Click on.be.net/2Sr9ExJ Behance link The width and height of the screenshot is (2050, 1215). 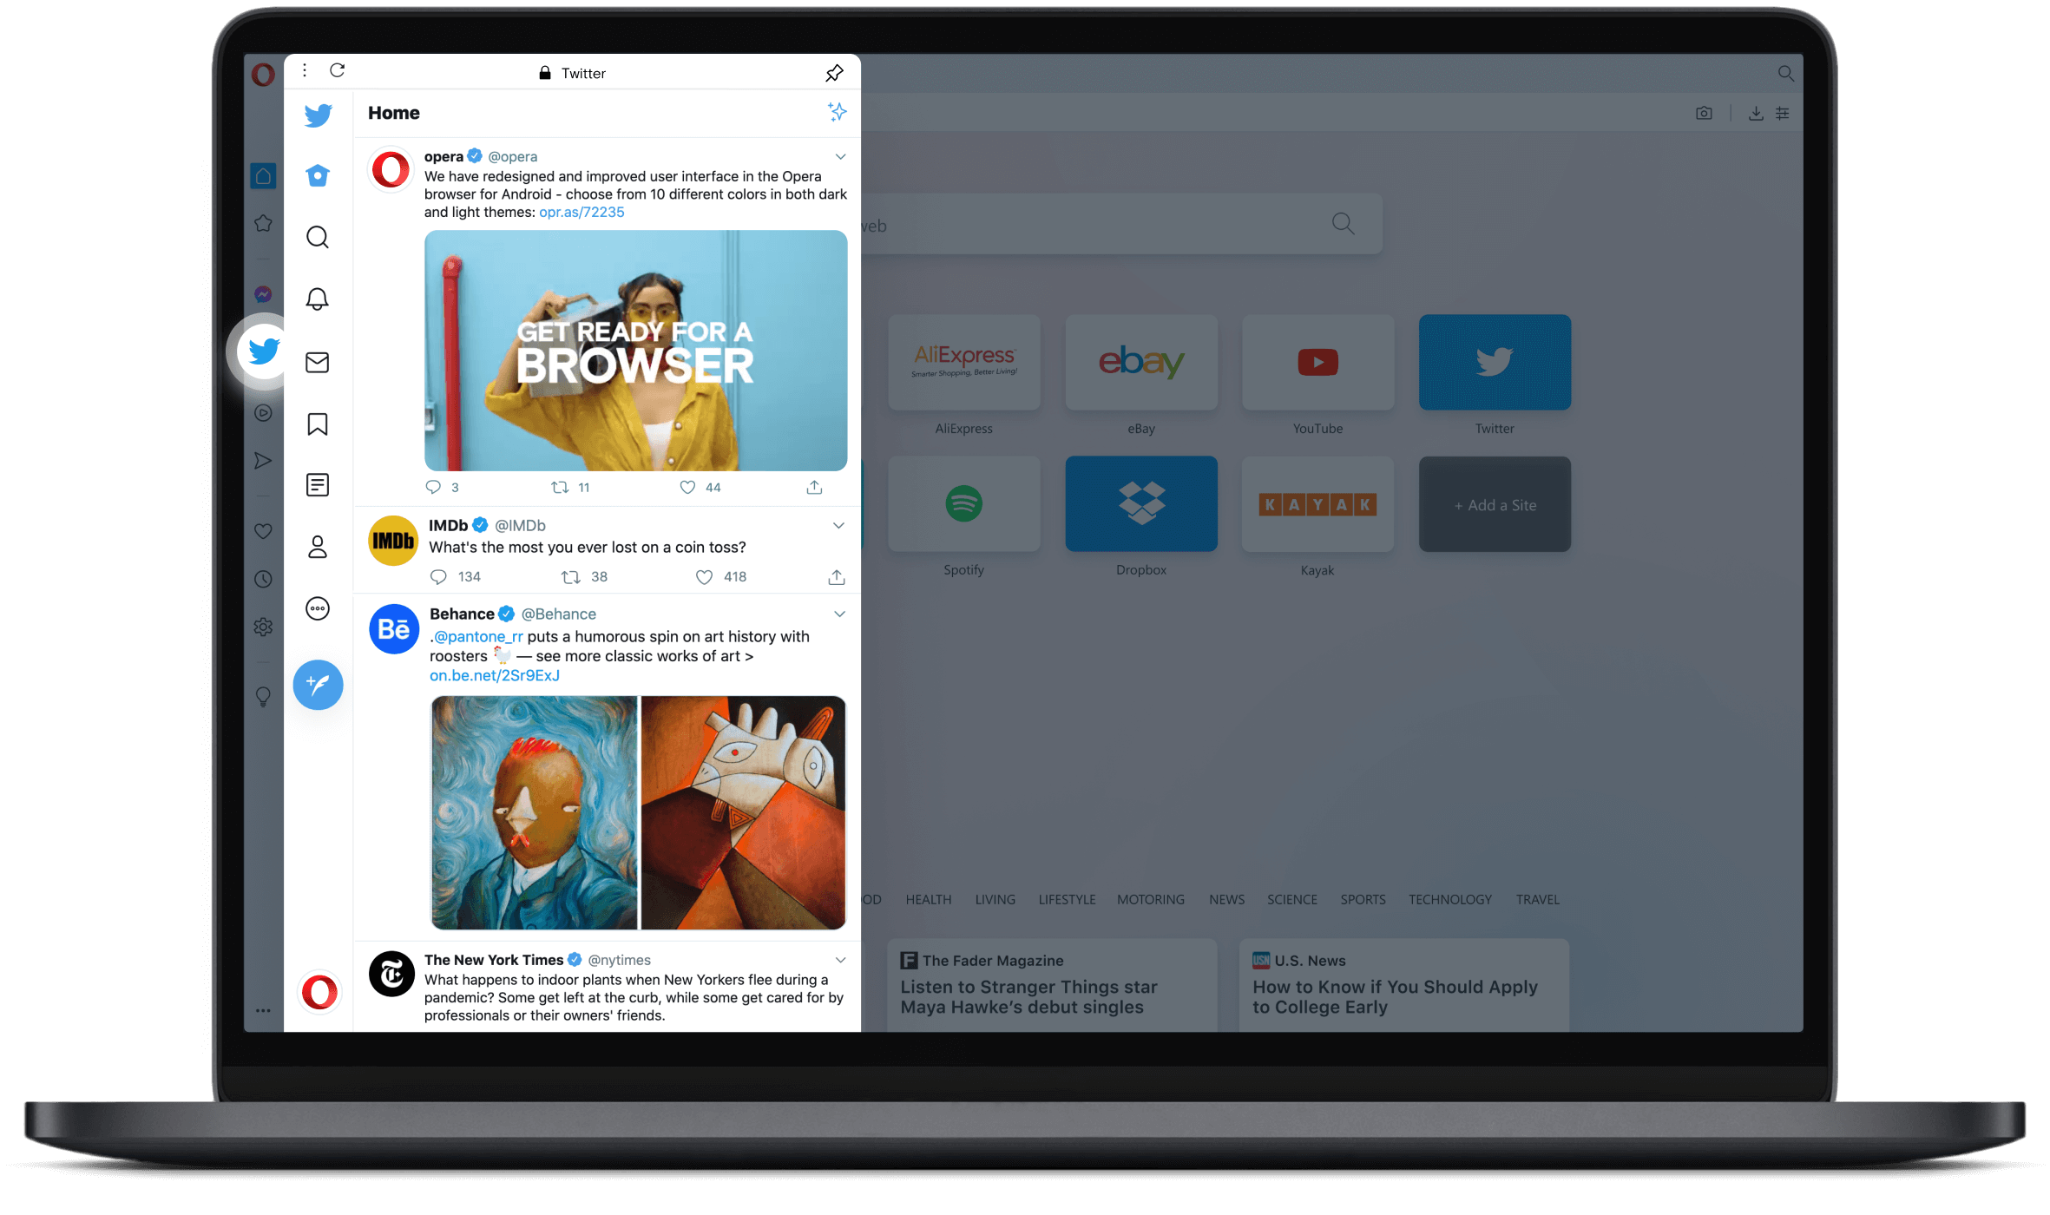coord(493,674)
